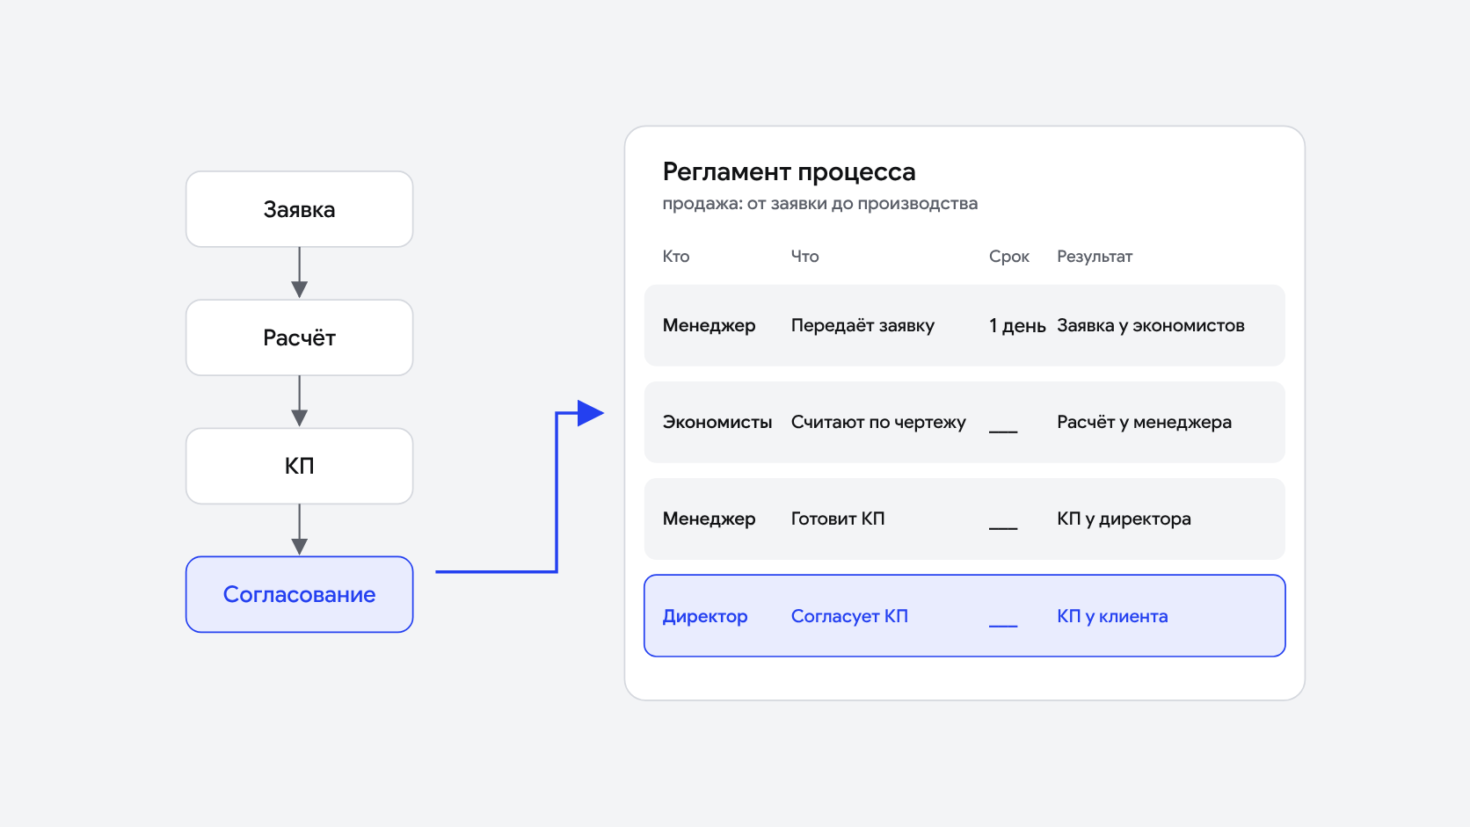This screenshot has height=827, width=1470.
Task: Click blank deadline in Готовит КП row
Action: 1003,528
